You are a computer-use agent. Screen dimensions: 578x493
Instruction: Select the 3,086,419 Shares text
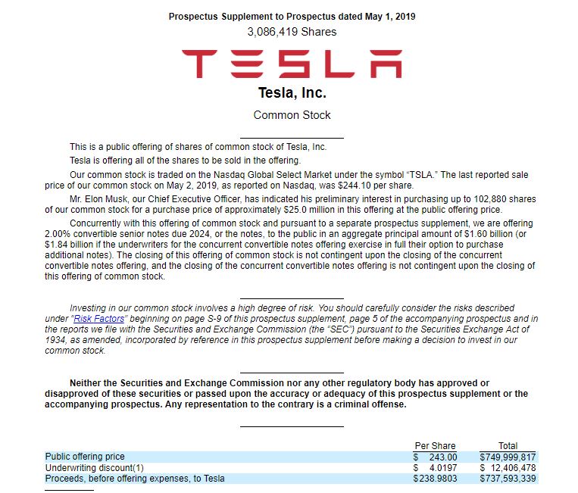coord(292,32)
